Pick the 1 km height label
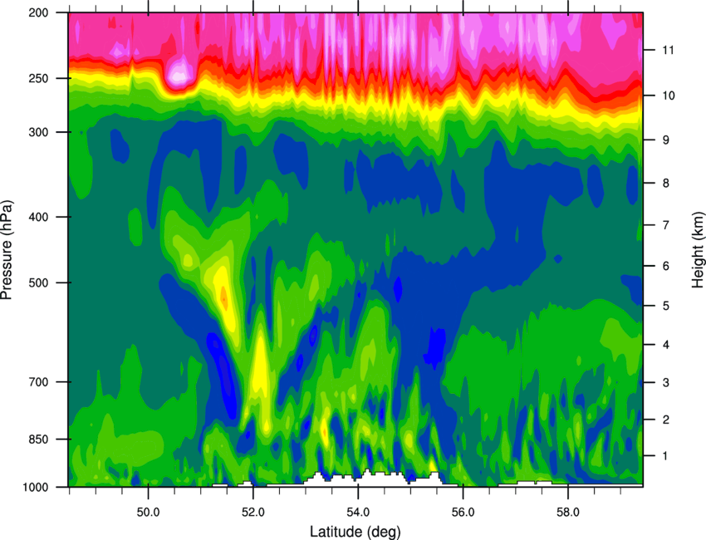The width and height of the screenshot is (706, 540). pos(665,456)
